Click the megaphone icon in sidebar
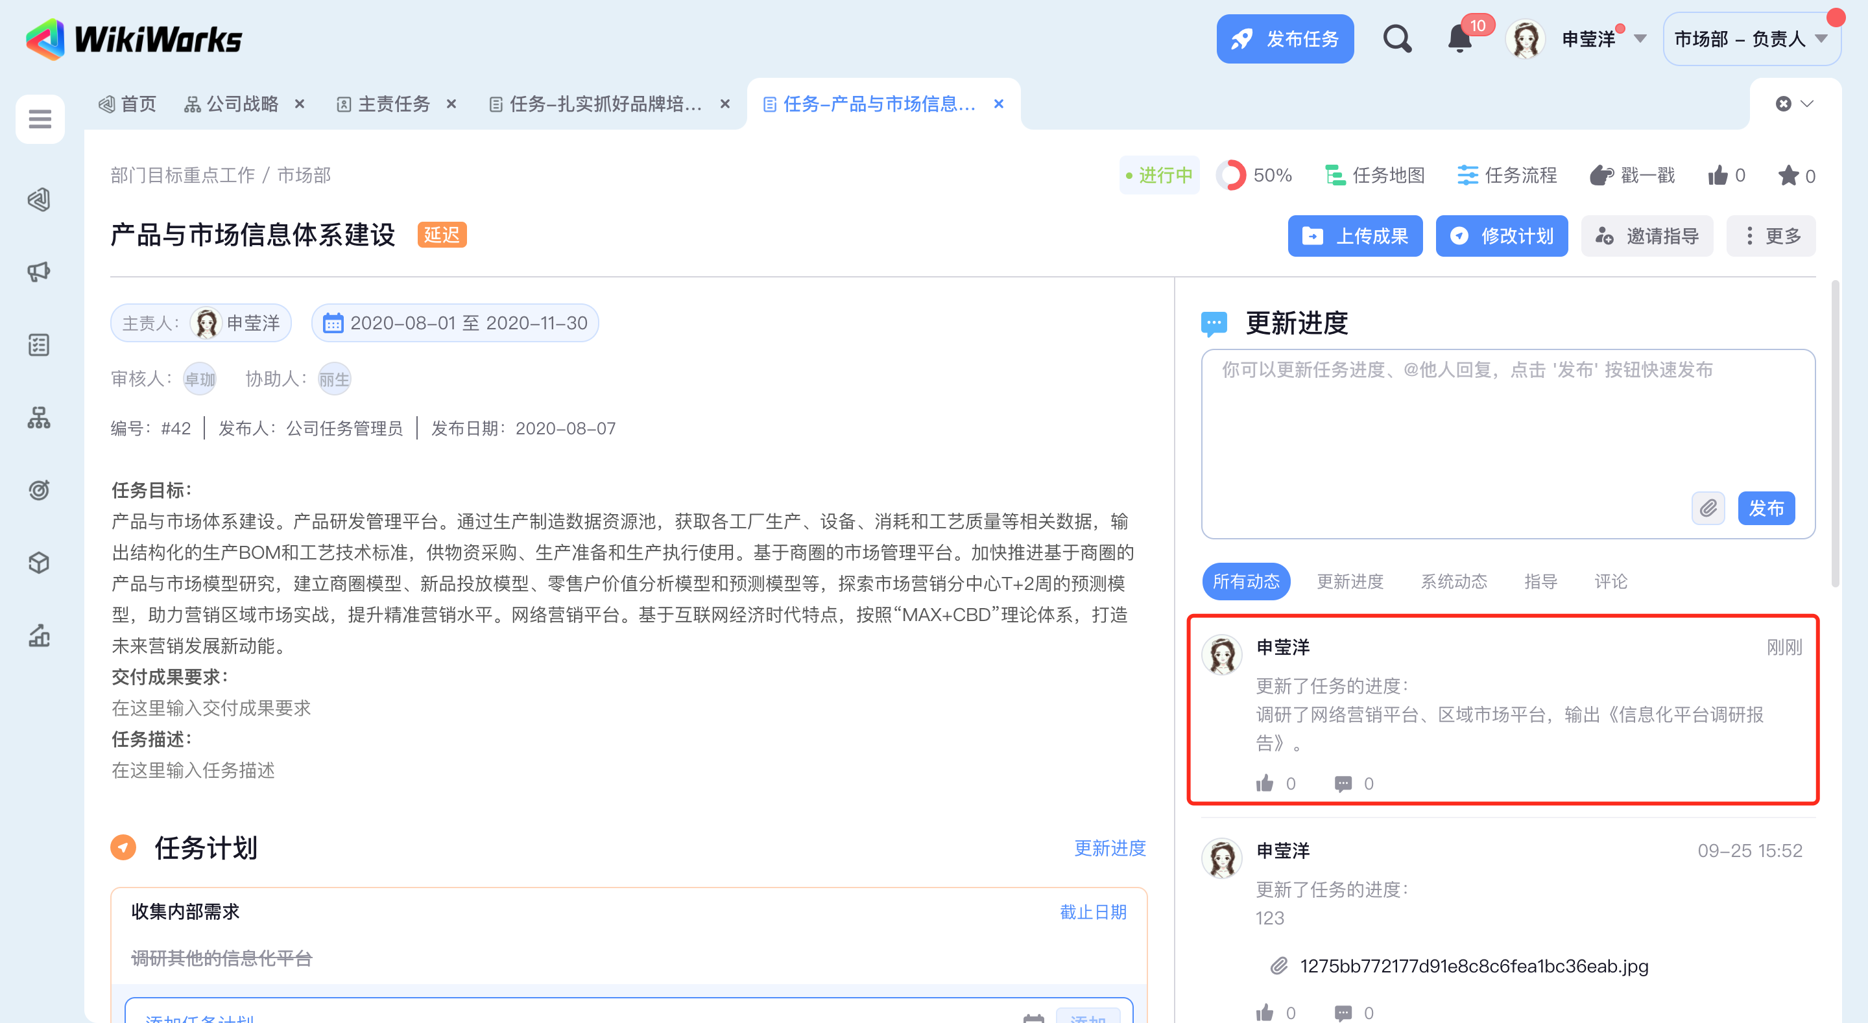This screenshot has height=1023, width=1868. coord(39,272)
